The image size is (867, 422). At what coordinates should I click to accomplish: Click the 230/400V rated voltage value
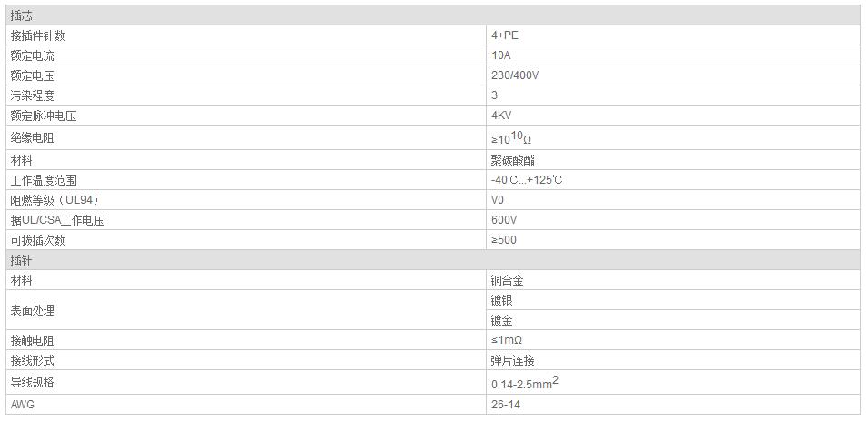[515, 75]
